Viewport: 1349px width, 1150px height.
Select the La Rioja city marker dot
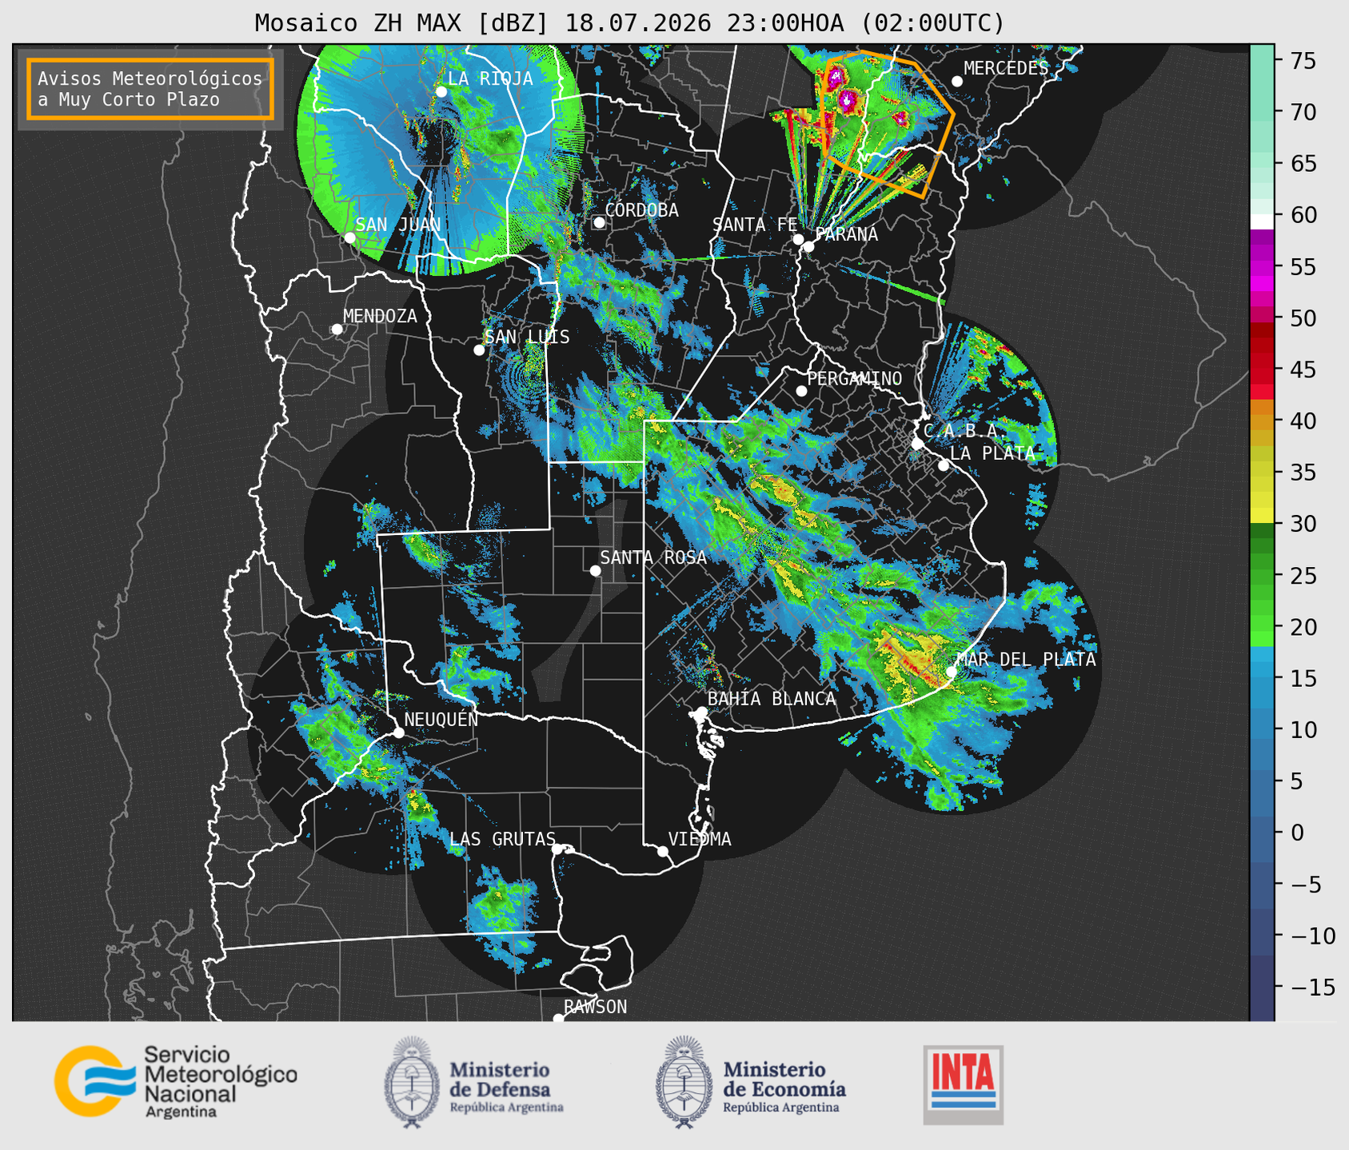[441, 92]
